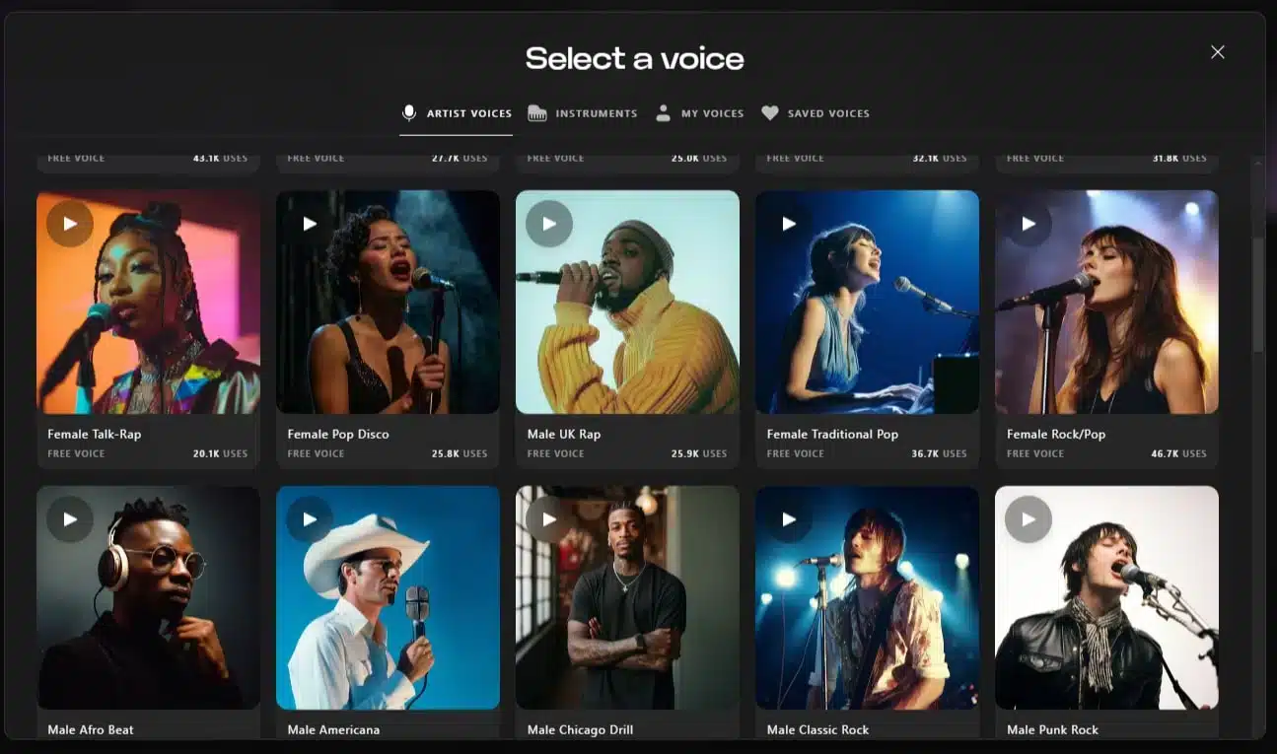
Task: Play the Male Americana voice preview
Action: [x=310, y=519]
